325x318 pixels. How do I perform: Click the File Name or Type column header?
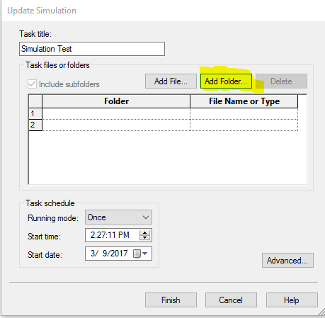pos(244,101)
